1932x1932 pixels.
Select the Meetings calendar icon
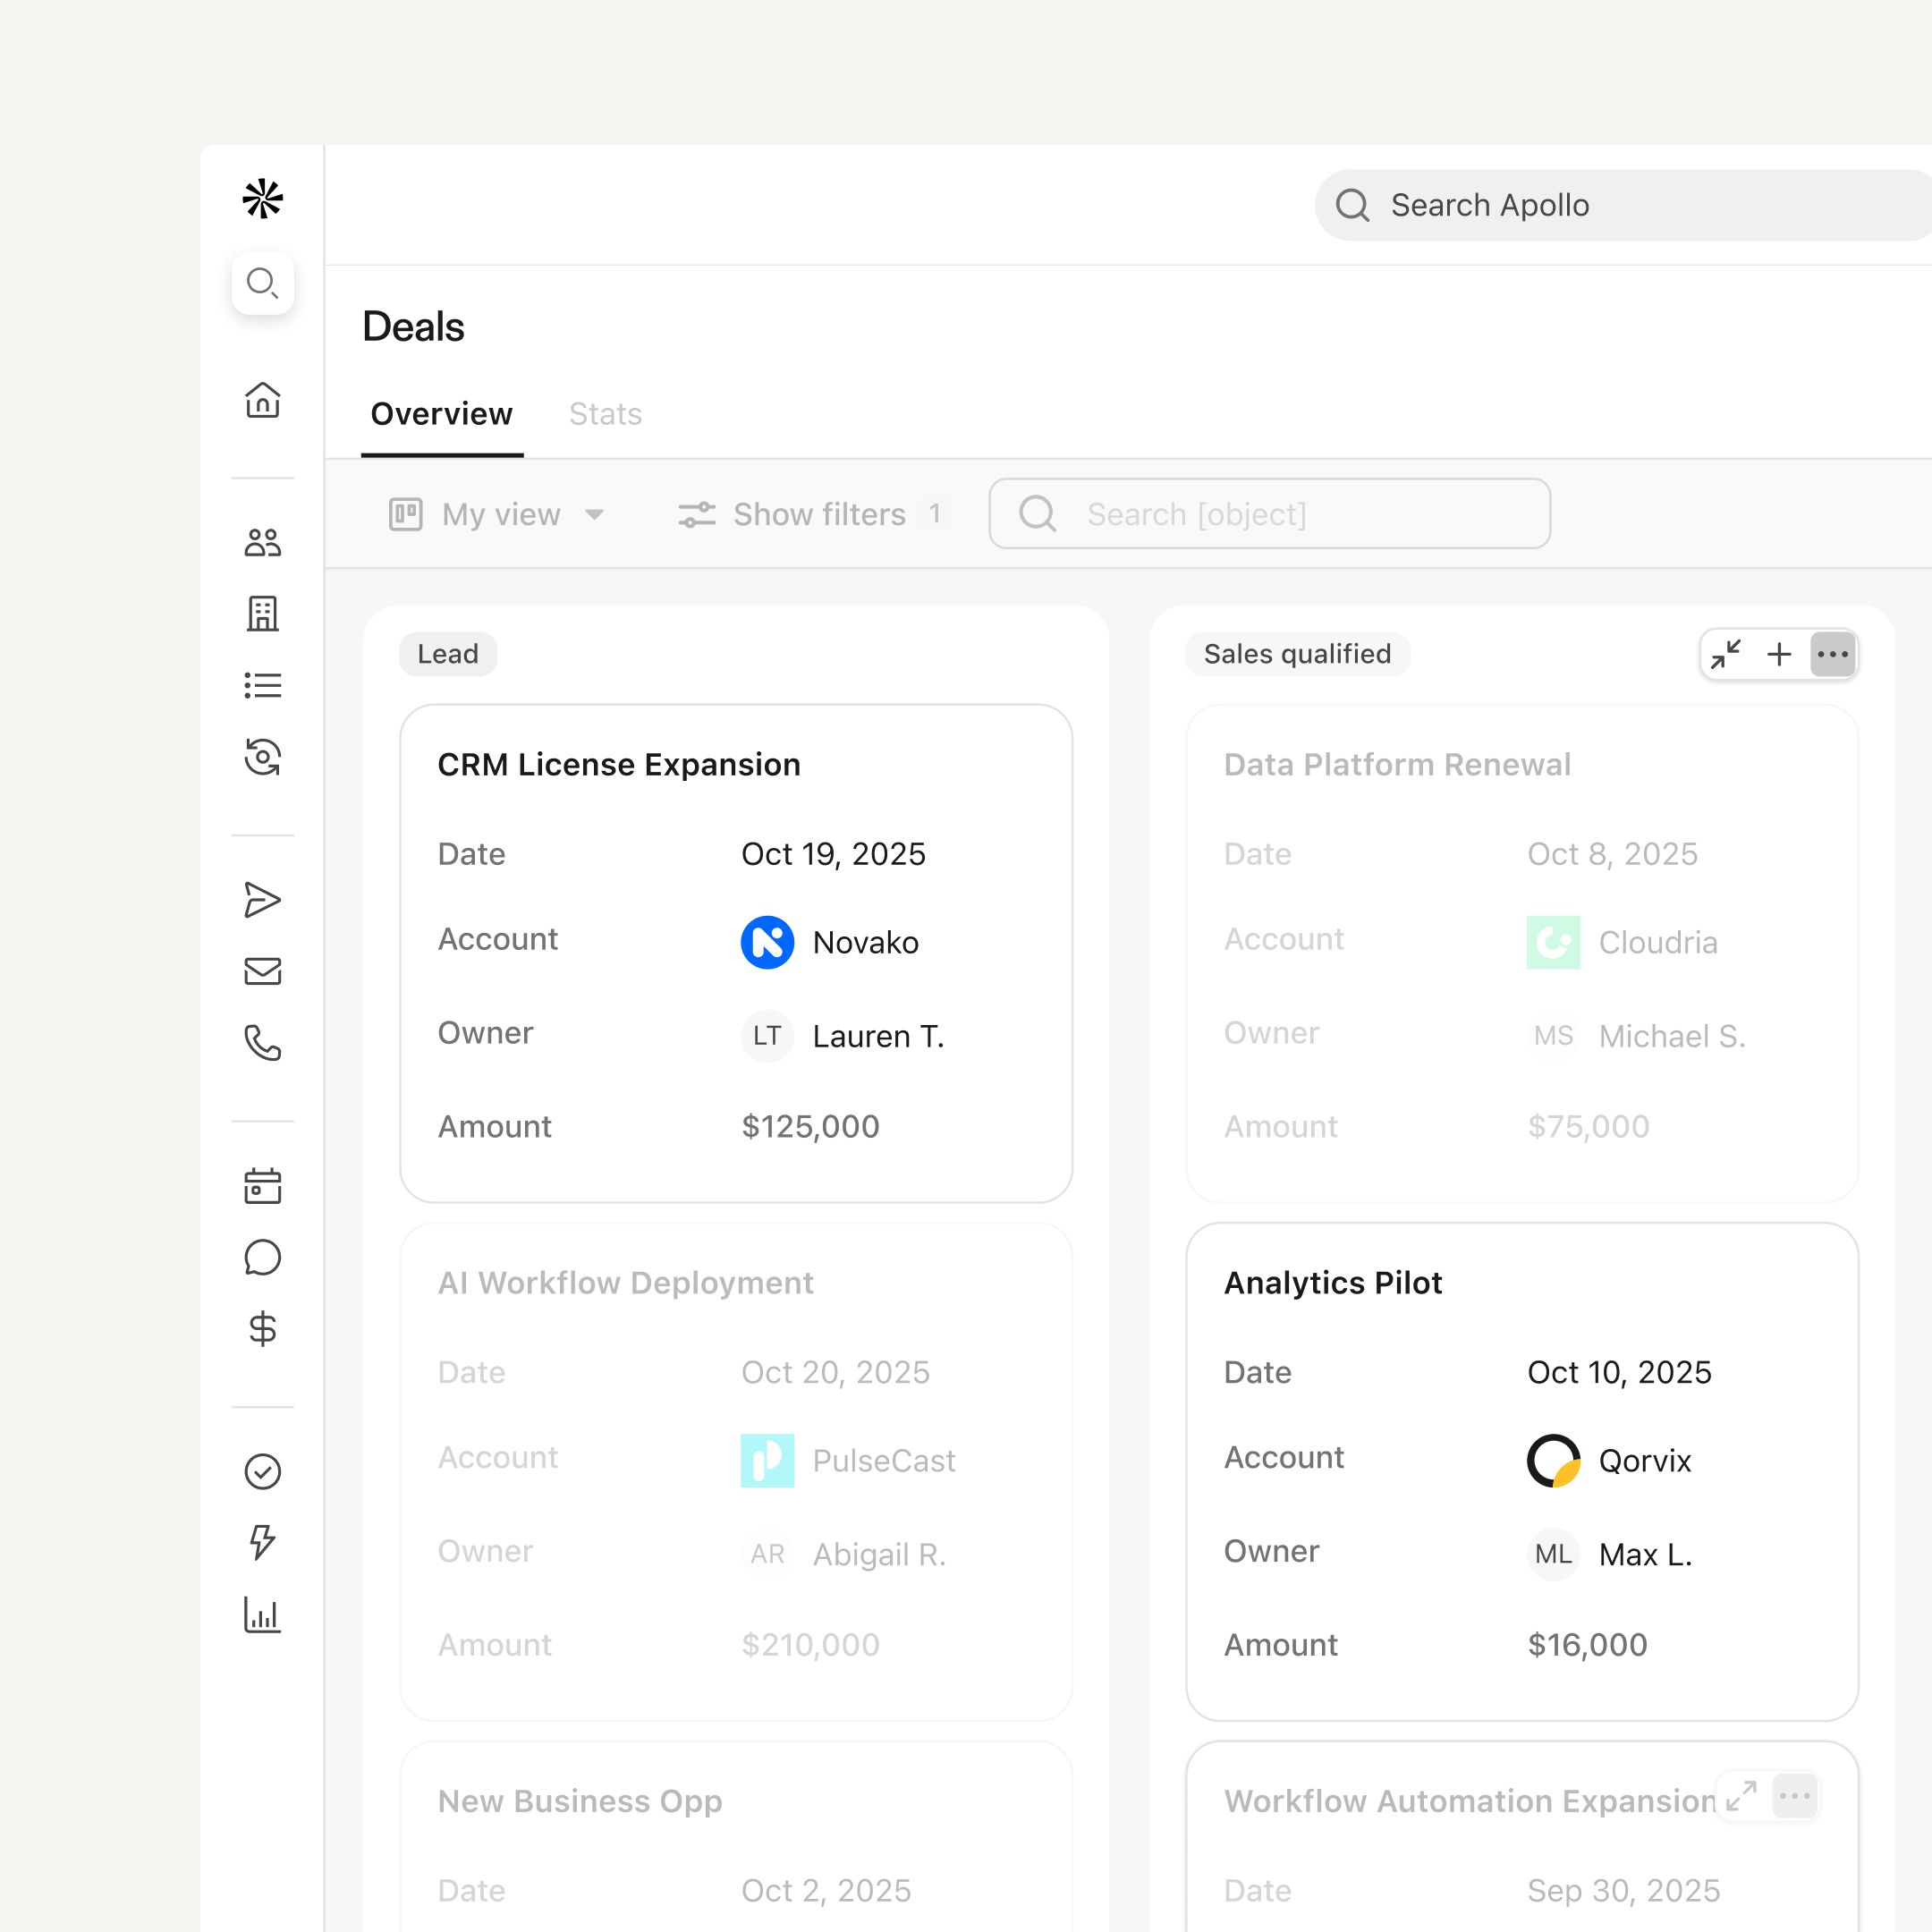[262, 1186]
